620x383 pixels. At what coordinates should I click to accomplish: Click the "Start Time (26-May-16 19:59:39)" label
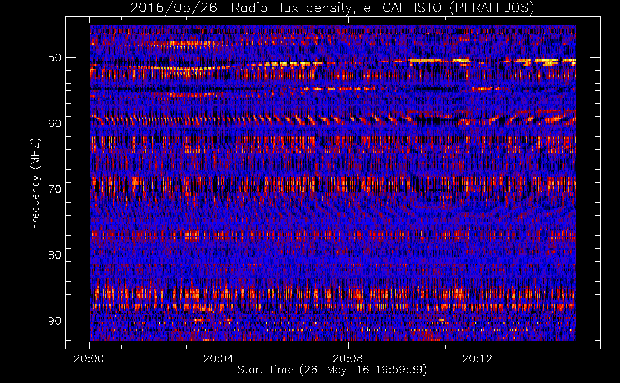[x=332, y=370]
